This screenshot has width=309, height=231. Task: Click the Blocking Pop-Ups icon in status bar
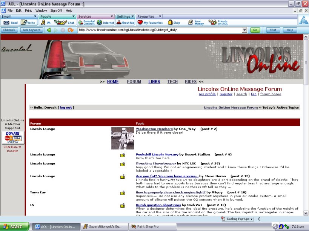point(223,219)
